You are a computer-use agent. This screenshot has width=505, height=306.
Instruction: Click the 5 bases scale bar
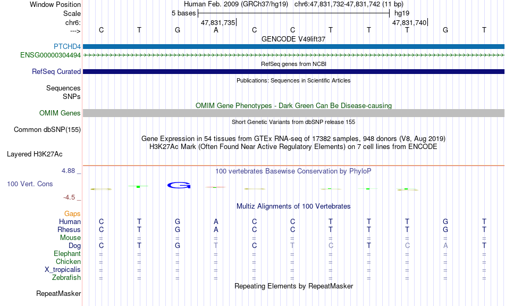[x=293, y=13]
